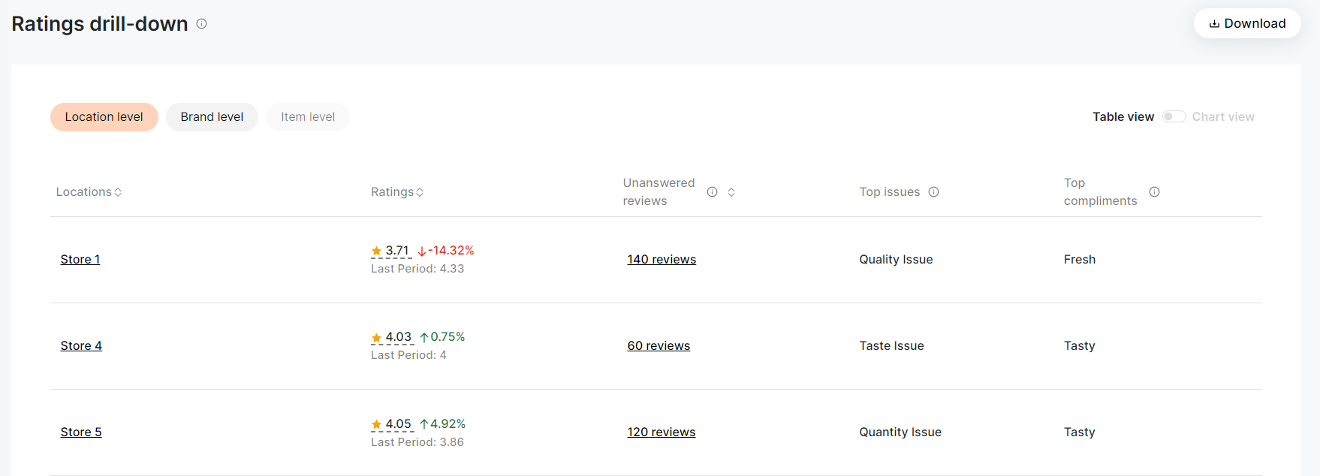Click the Top issues info icon
The height and width of the screenshot is (476, 1320).
click(x=933, y=192)
